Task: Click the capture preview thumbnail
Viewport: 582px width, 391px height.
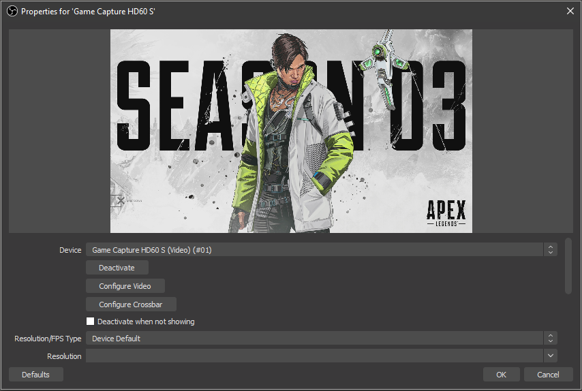Action: click(291, 131)
